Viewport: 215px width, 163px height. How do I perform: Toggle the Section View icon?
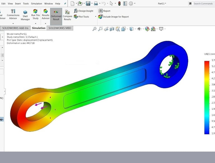(x=112, y=29)
